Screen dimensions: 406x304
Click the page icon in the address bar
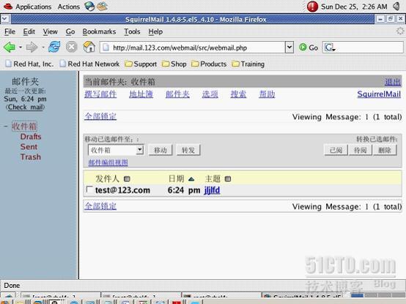106,47
